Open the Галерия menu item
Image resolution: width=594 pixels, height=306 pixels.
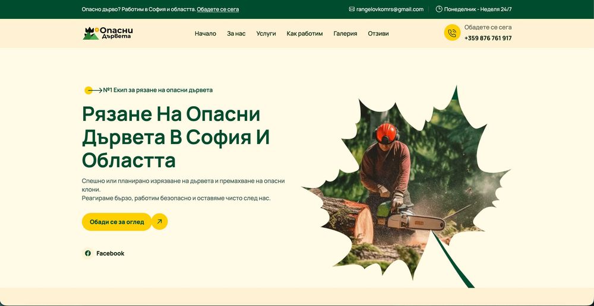click(345, 34)
